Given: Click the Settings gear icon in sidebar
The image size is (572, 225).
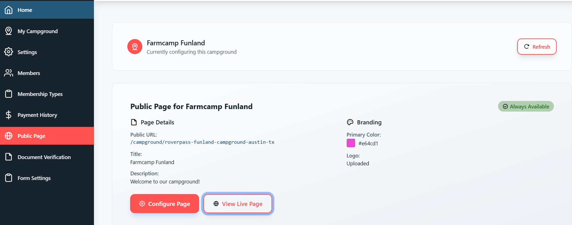Looking at the screenshot, I should 9,52.
